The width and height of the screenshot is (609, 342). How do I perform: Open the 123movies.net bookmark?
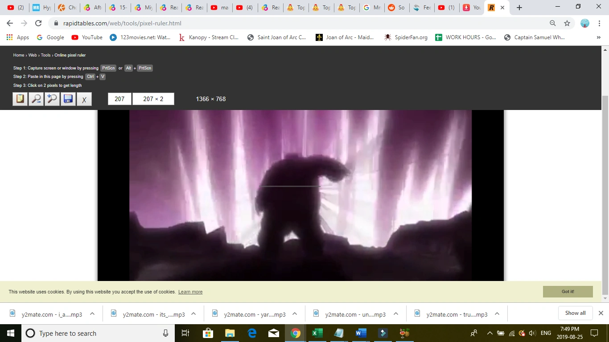pos(140,37)
